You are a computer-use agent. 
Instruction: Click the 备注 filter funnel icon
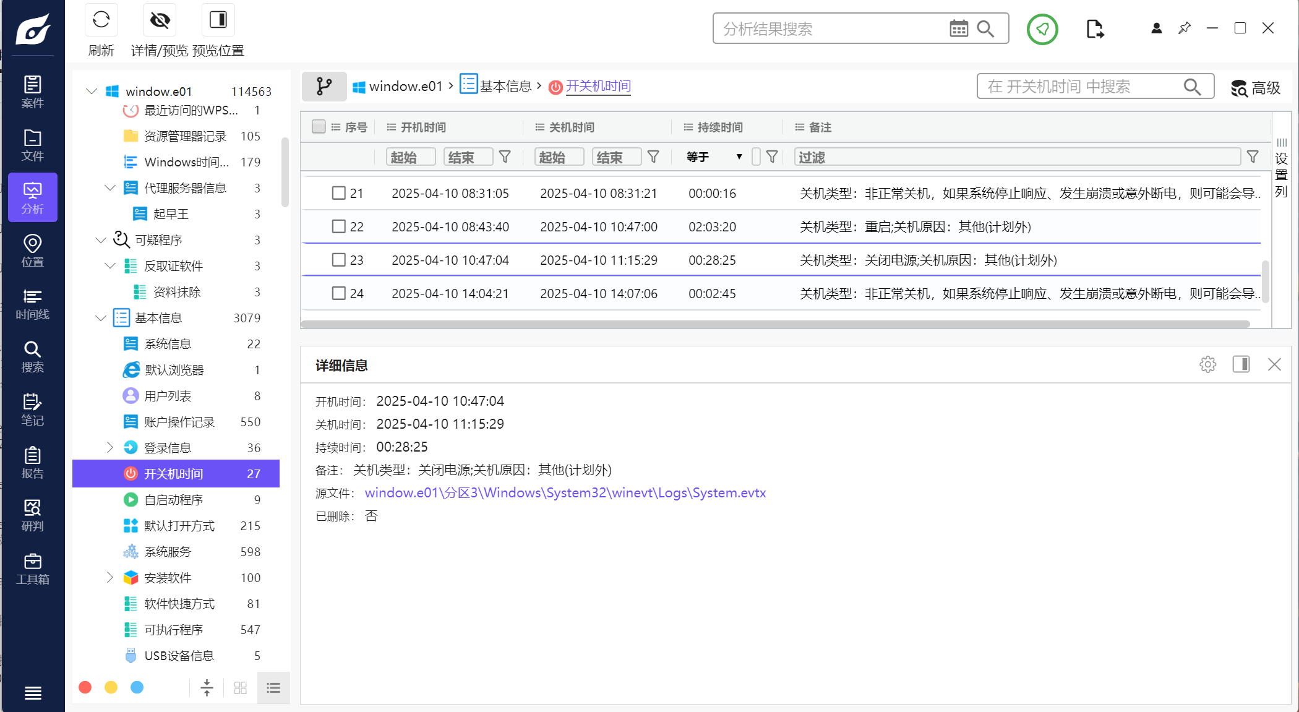(1253, 157)
